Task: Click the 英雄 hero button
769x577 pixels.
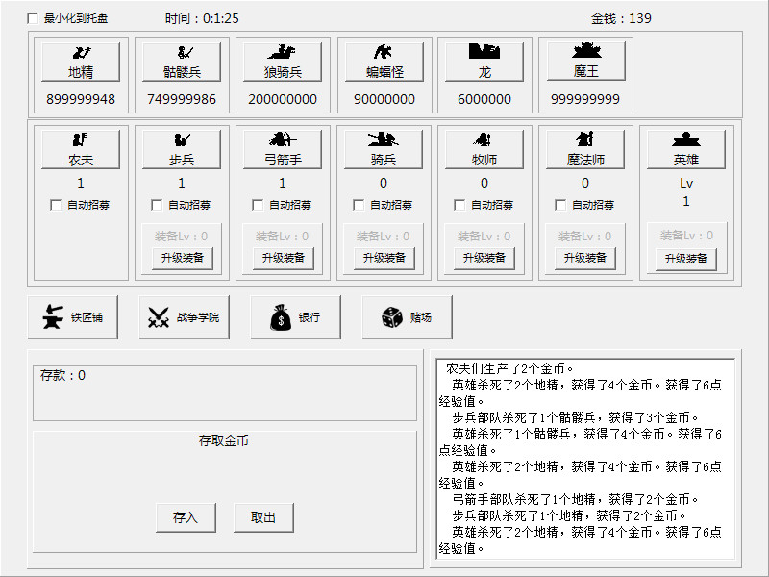Action: (x=686, y=150)
